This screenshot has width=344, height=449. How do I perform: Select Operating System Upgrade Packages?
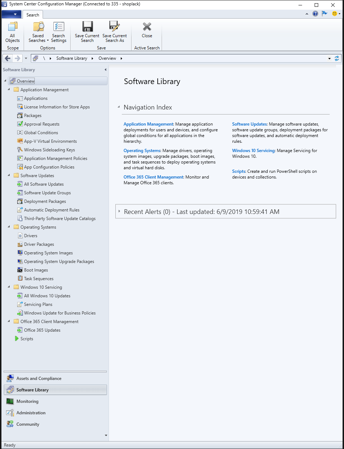pos(59,262)
